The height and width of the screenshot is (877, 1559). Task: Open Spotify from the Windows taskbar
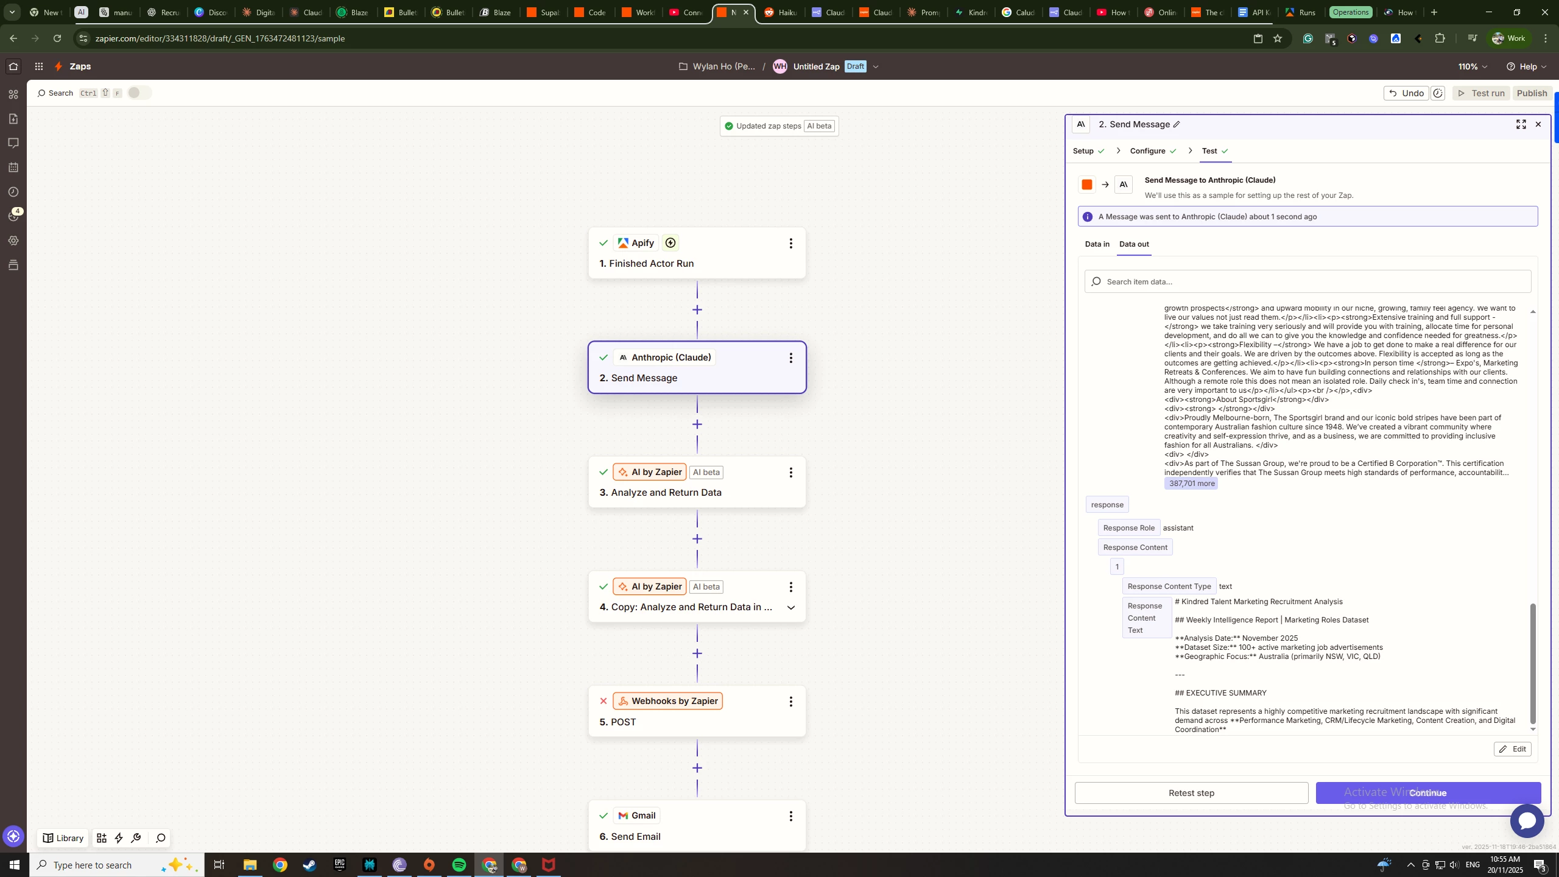[x=459, y=865]
